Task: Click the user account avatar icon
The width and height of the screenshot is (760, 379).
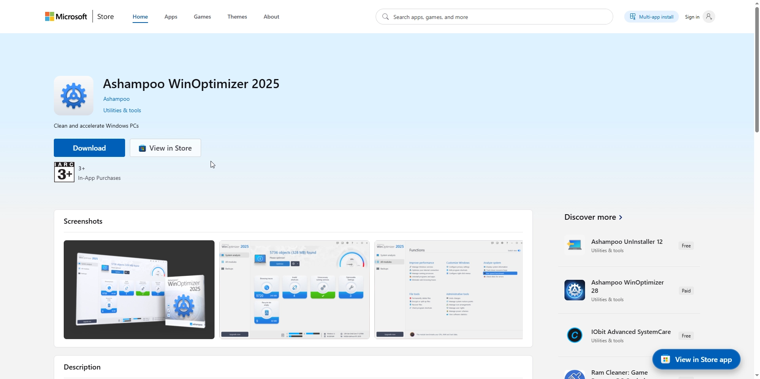Action: point(709,17)
